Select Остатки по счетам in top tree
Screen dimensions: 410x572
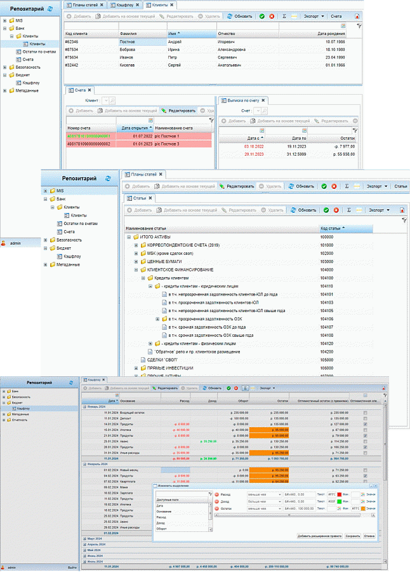39,52
